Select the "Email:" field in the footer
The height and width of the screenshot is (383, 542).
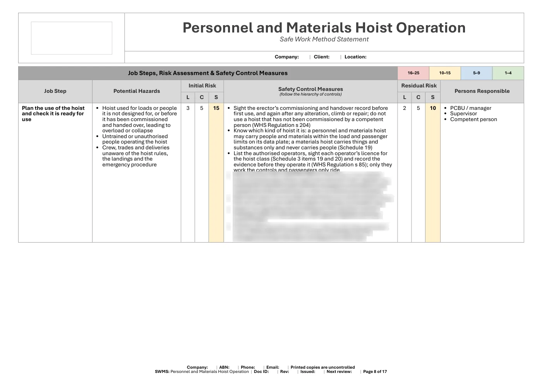pyautogui.click(x=273, y=368)
